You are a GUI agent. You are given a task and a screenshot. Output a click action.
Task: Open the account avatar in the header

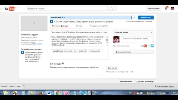click(x=172, y=9)
